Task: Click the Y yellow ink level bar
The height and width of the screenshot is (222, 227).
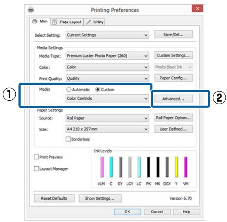Action: [x=176, y=167]
